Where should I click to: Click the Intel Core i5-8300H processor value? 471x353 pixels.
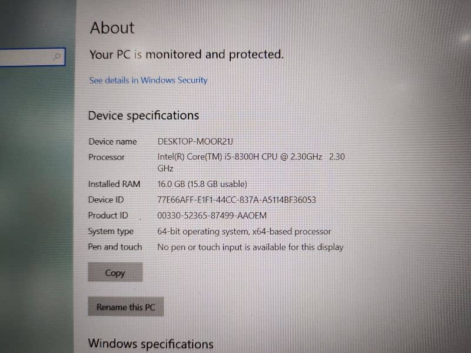251,162
